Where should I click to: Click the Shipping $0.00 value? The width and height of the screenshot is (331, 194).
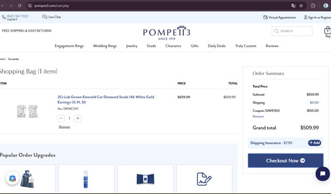tap(314, 102)
